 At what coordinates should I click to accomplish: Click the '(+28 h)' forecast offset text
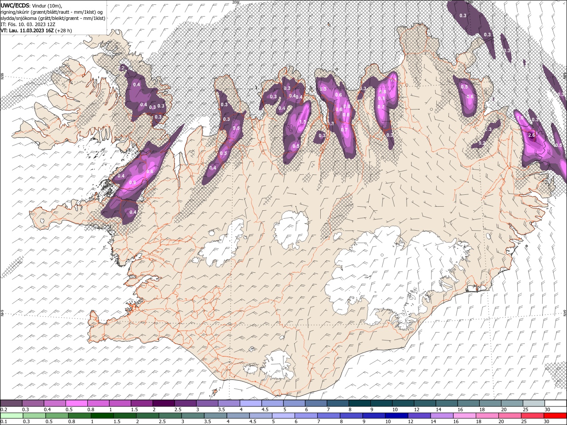(63, 31)
